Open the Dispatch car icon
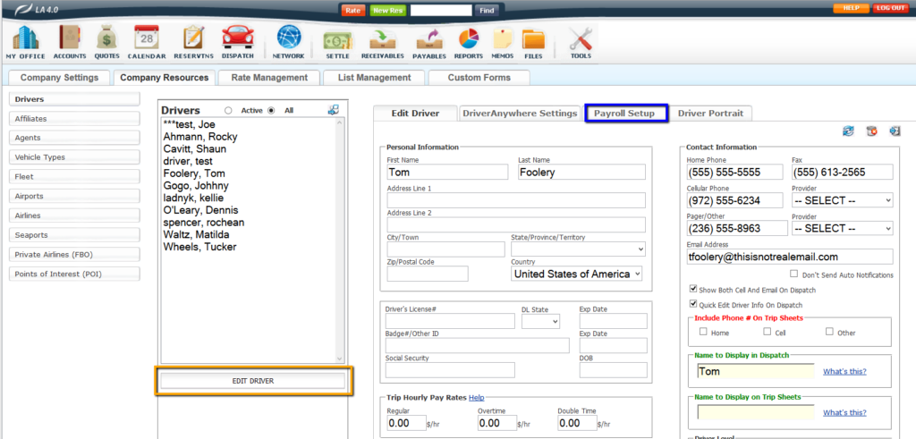 click(x=237, y=41)
